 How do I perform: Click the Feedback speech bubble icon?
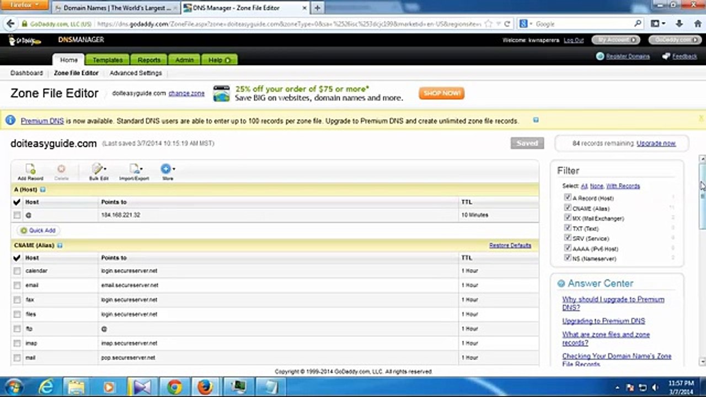[666, 56]
